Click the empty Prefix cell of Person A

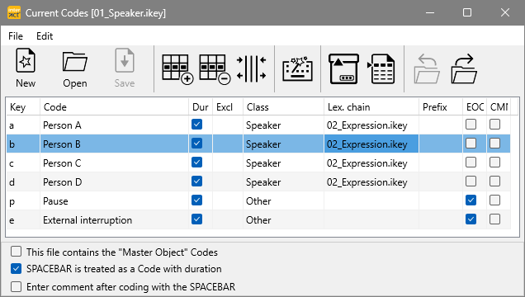pos(441,125)
